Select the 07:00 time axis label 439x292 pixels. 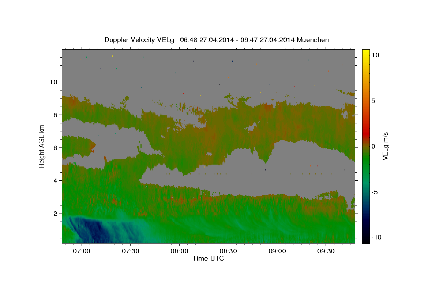[x=82, y=251]
